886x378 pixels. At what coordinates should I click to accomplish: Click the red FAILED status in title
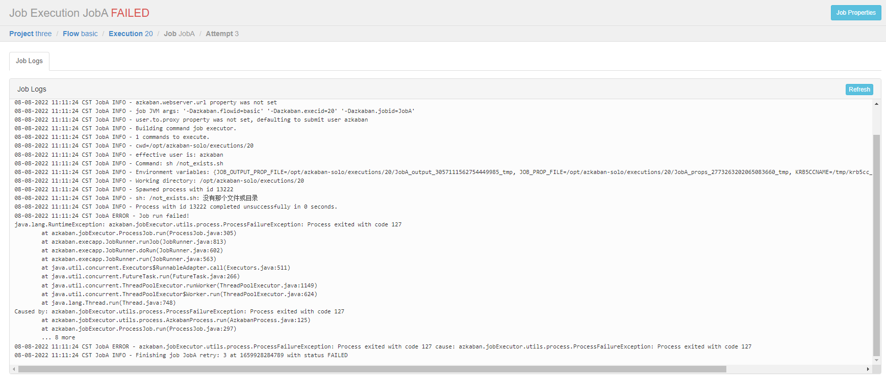(130, 13)
